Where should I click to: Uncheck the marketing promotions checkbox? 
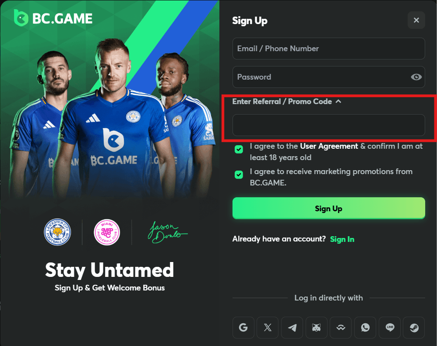coord(239,175)
